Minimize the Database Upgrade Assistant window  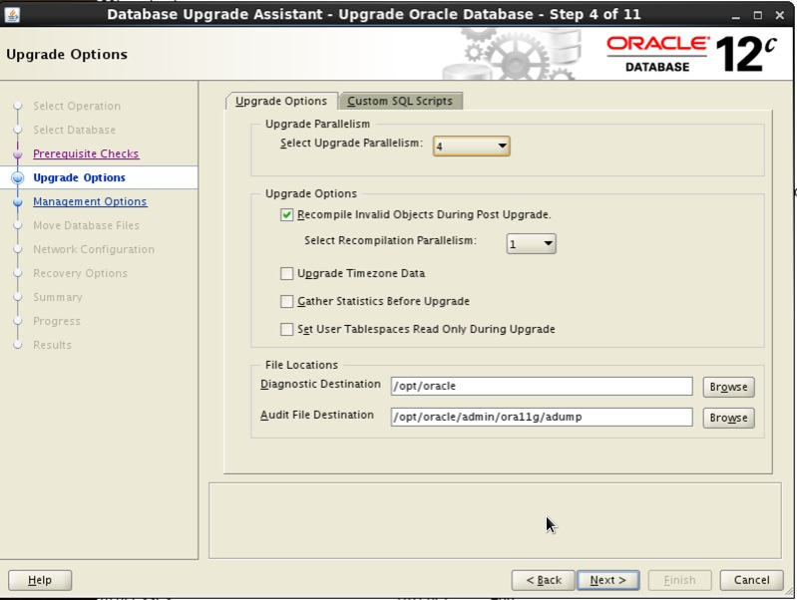click(735, 16)
